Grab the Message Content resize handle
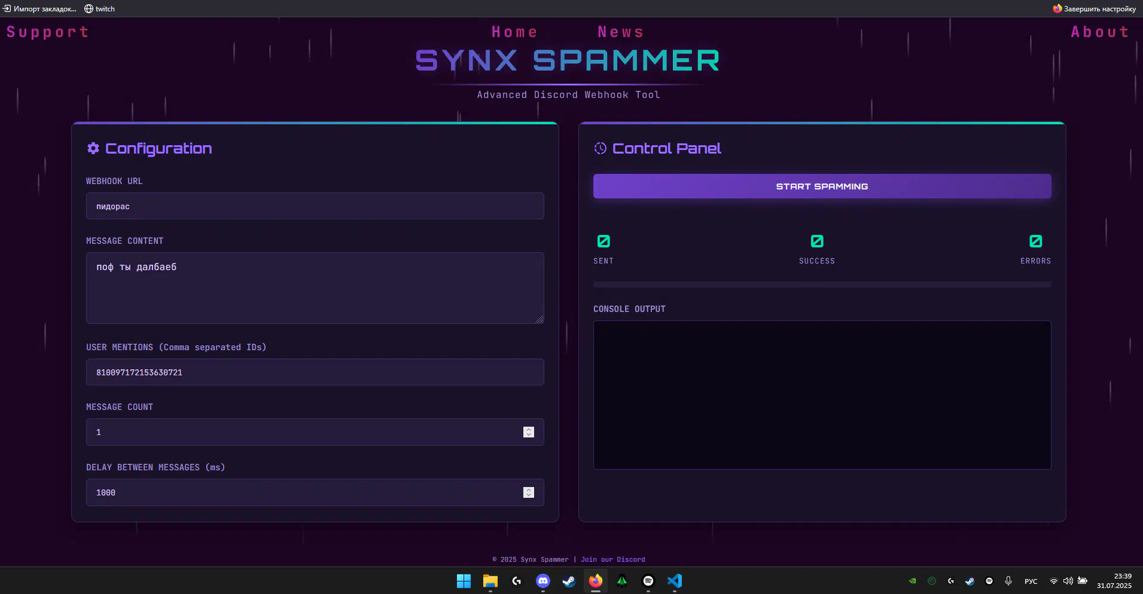 coord(540,319)
